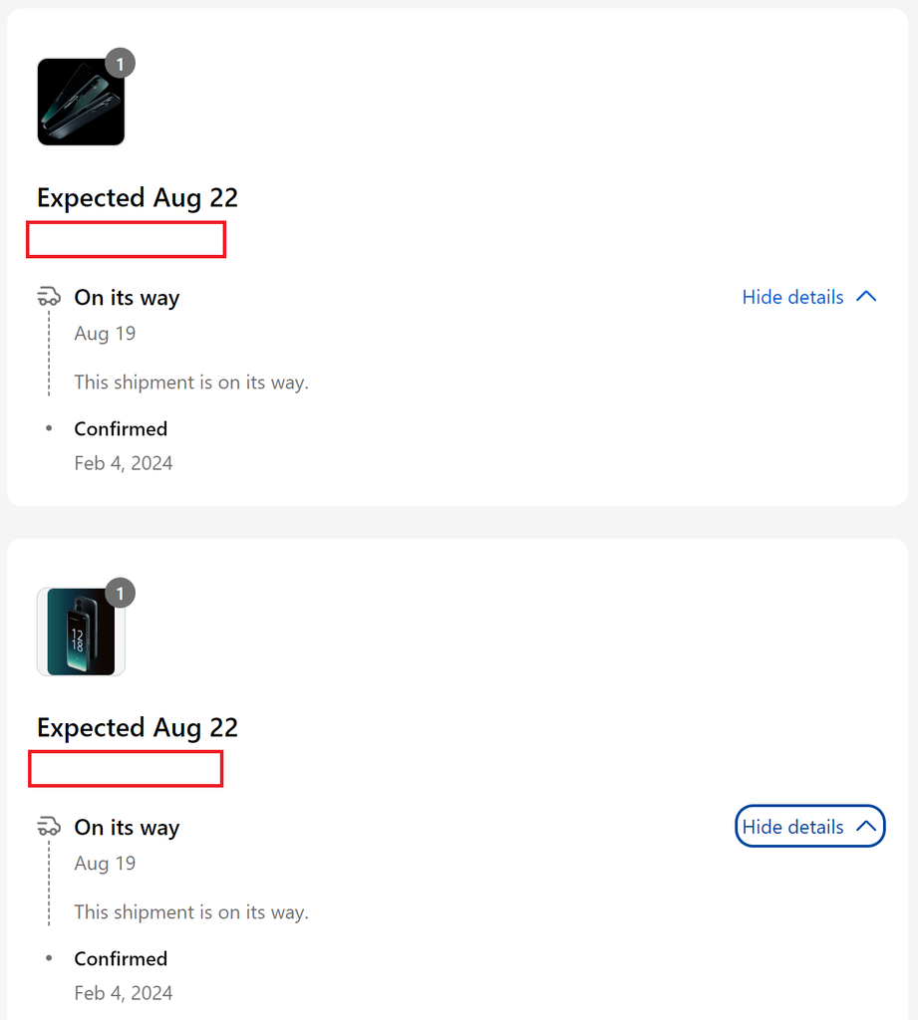Click the bullet beside first 'Confirmed' step

click(x=49, y=428)
